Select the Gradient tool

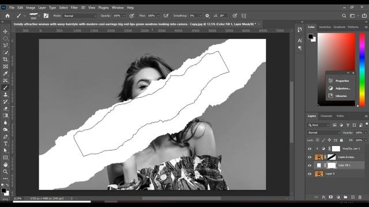point(5,116)
